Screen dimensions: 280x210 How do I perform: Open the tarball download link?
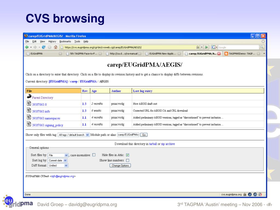[x=153, y=144]
